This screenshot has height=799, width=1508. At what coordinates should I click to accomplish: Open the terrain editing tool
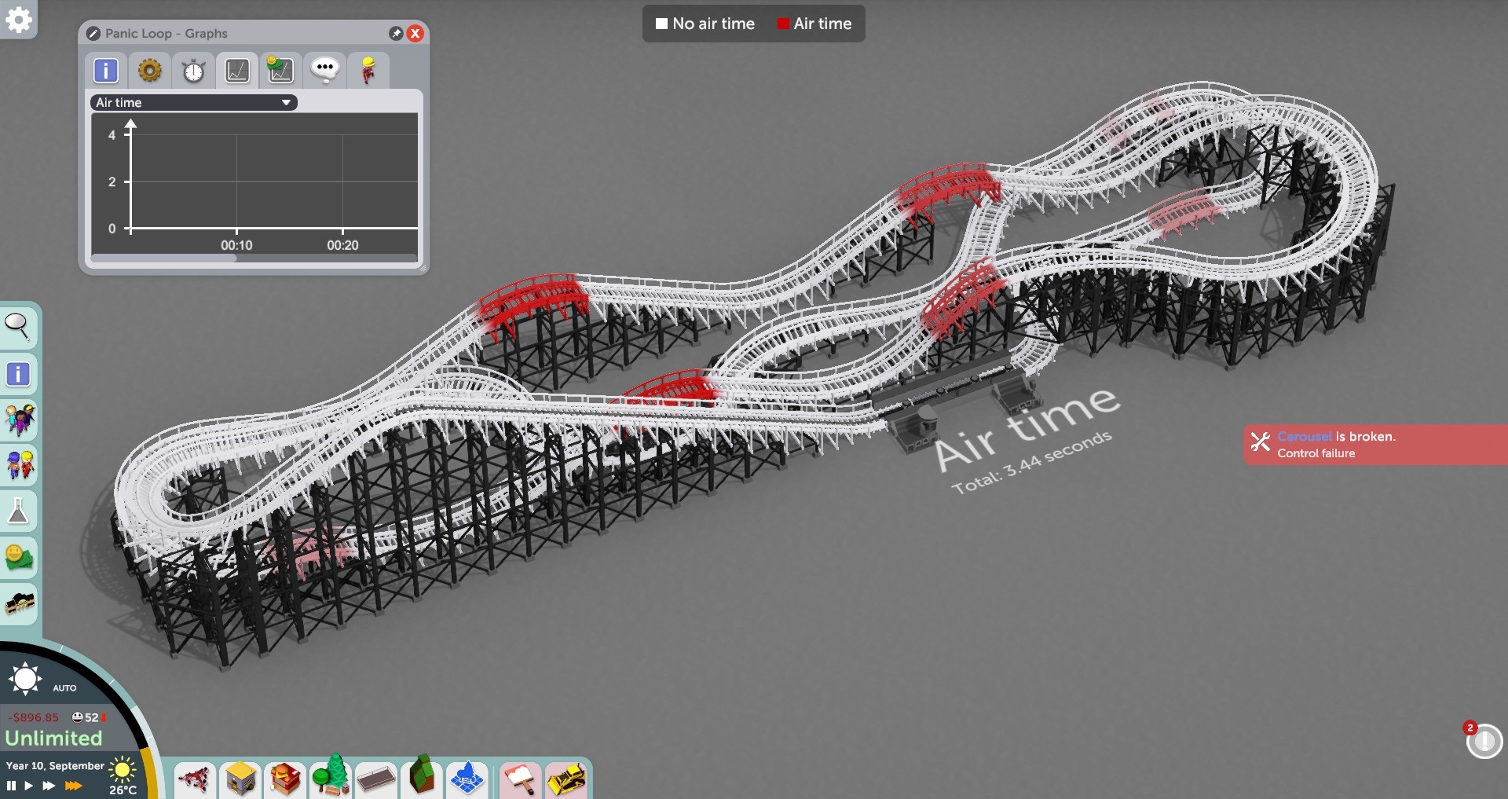pos(422,776)
